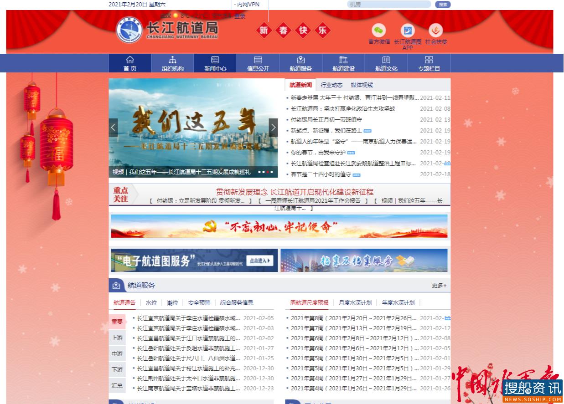The image size is (564, 404).
Task: Select the 水位 water level tab
Action: pos(151,302)
